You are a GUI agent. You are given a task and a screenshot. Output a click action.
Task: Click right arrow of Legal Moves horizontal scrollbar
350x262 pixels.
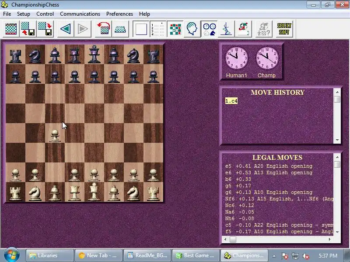330,239
